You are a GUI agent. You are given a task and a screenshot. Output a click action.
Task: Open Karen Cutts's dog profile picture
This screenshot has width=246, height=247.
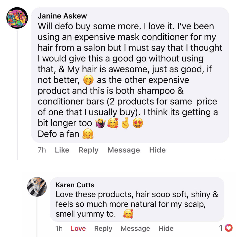point(37,187)
